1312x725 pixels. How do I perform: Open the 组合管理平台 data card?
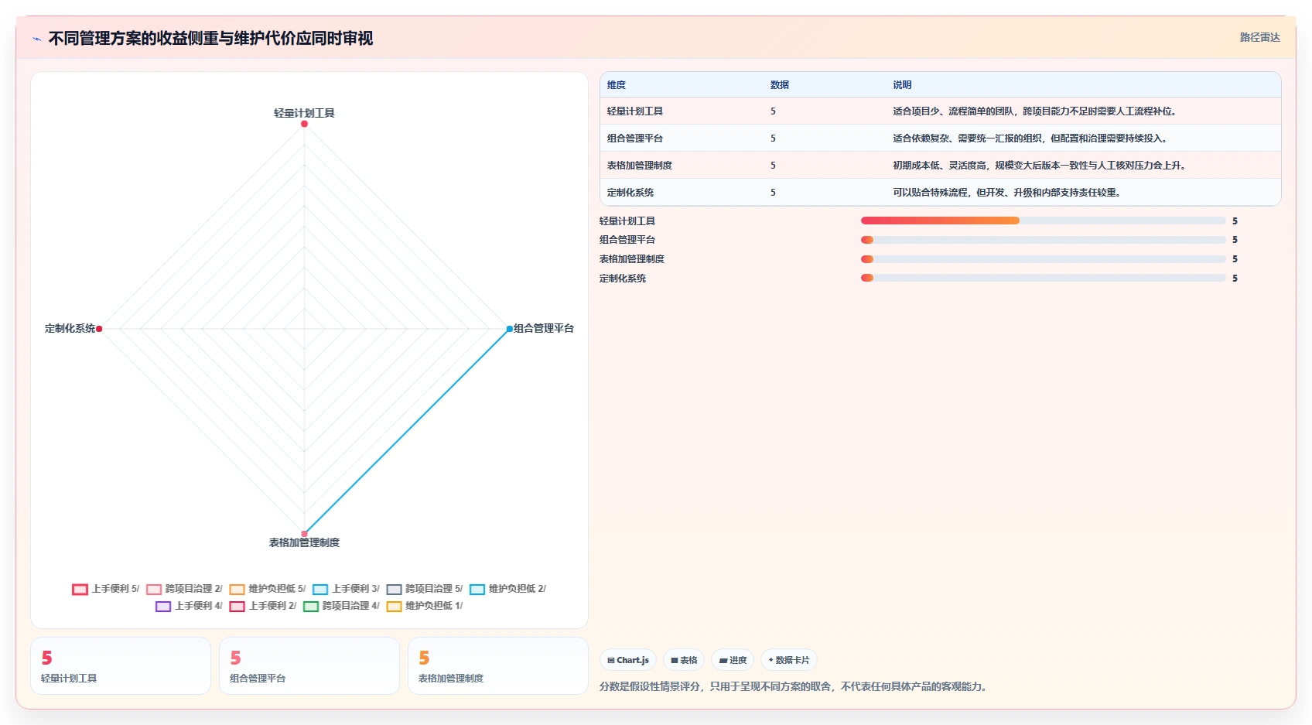pos(309,666)
